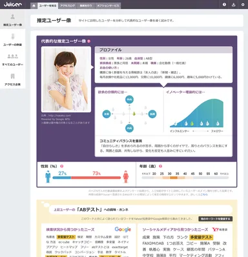Click the help icon next to 性別（%）
The height and width of the screenshot is (257, 248).
(62, 166)
